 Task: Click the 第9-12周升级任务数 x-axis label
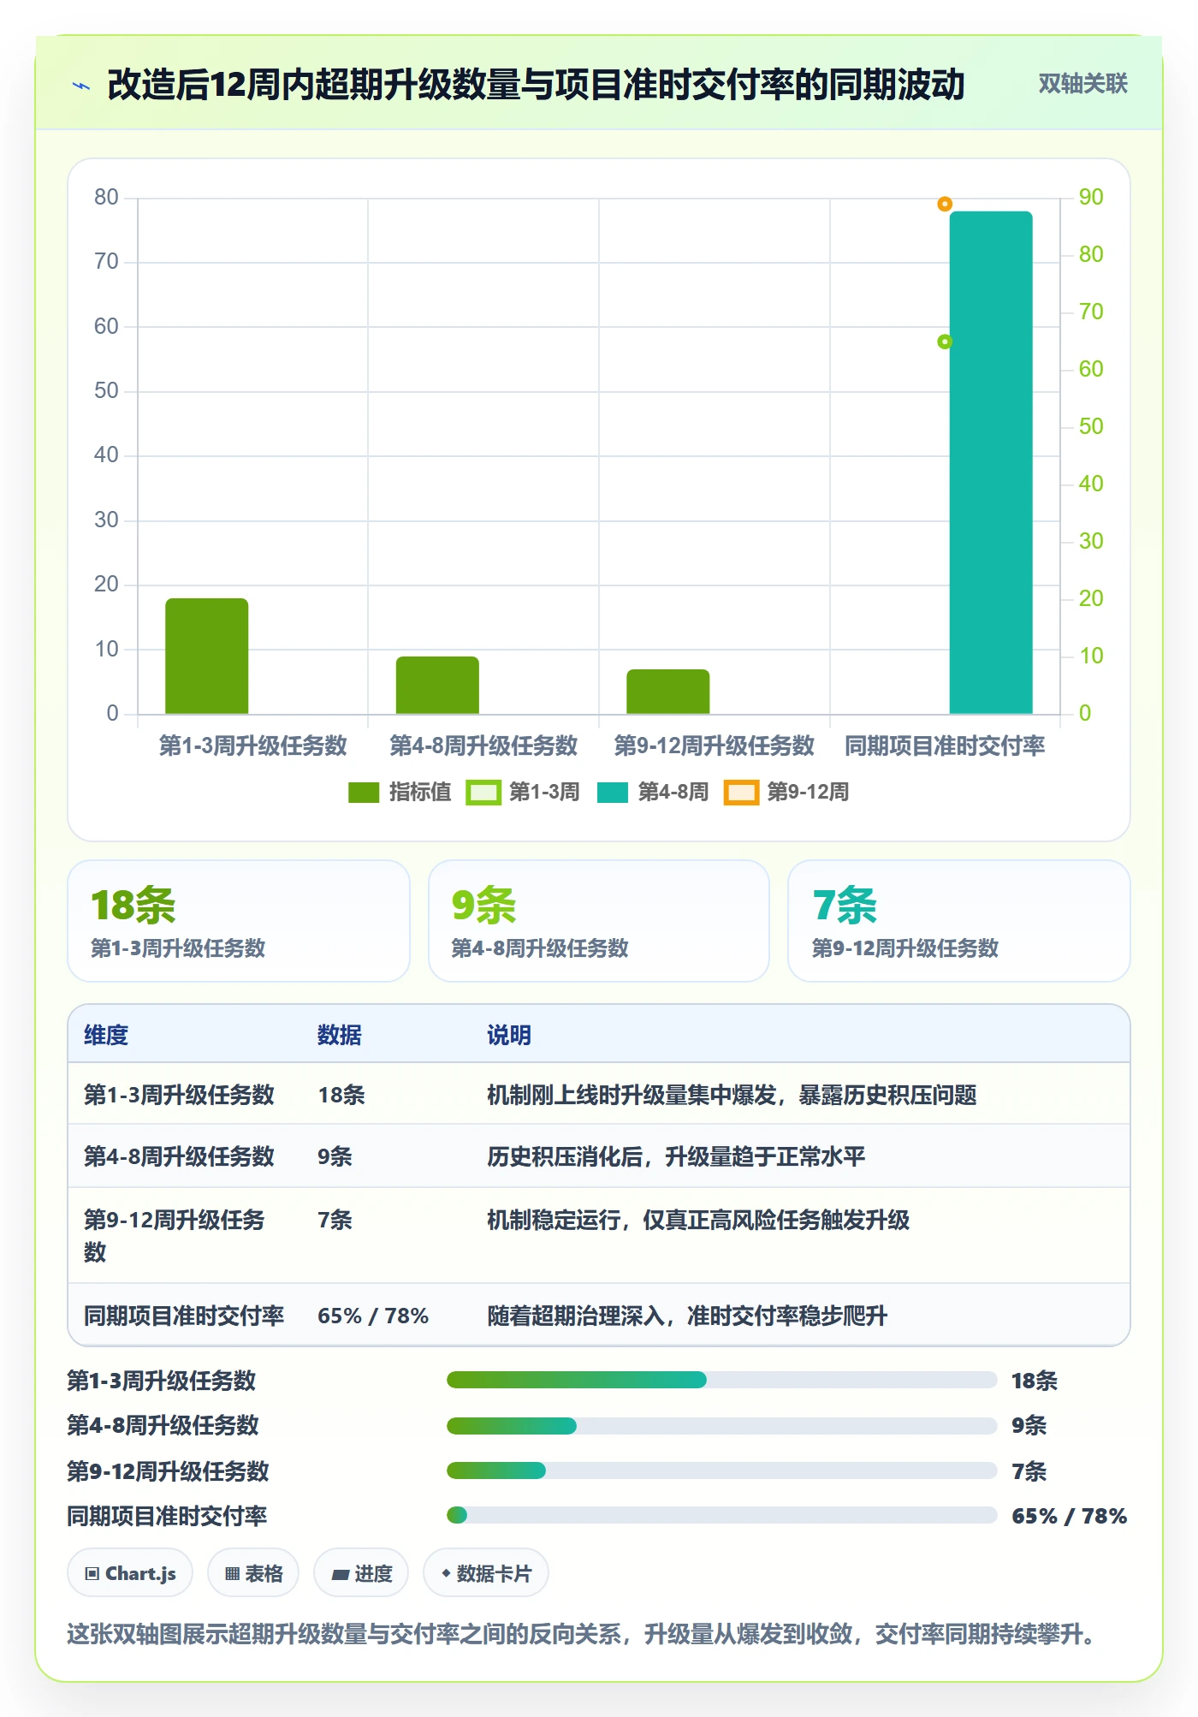(x=715, y=746)
